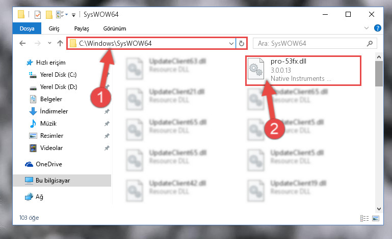Open the Paylaş ribbon tab
The image size is (392, 239).
coord(82,28)
